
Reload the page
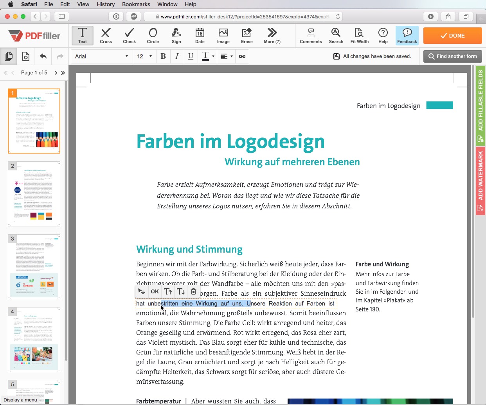point(338,16)
